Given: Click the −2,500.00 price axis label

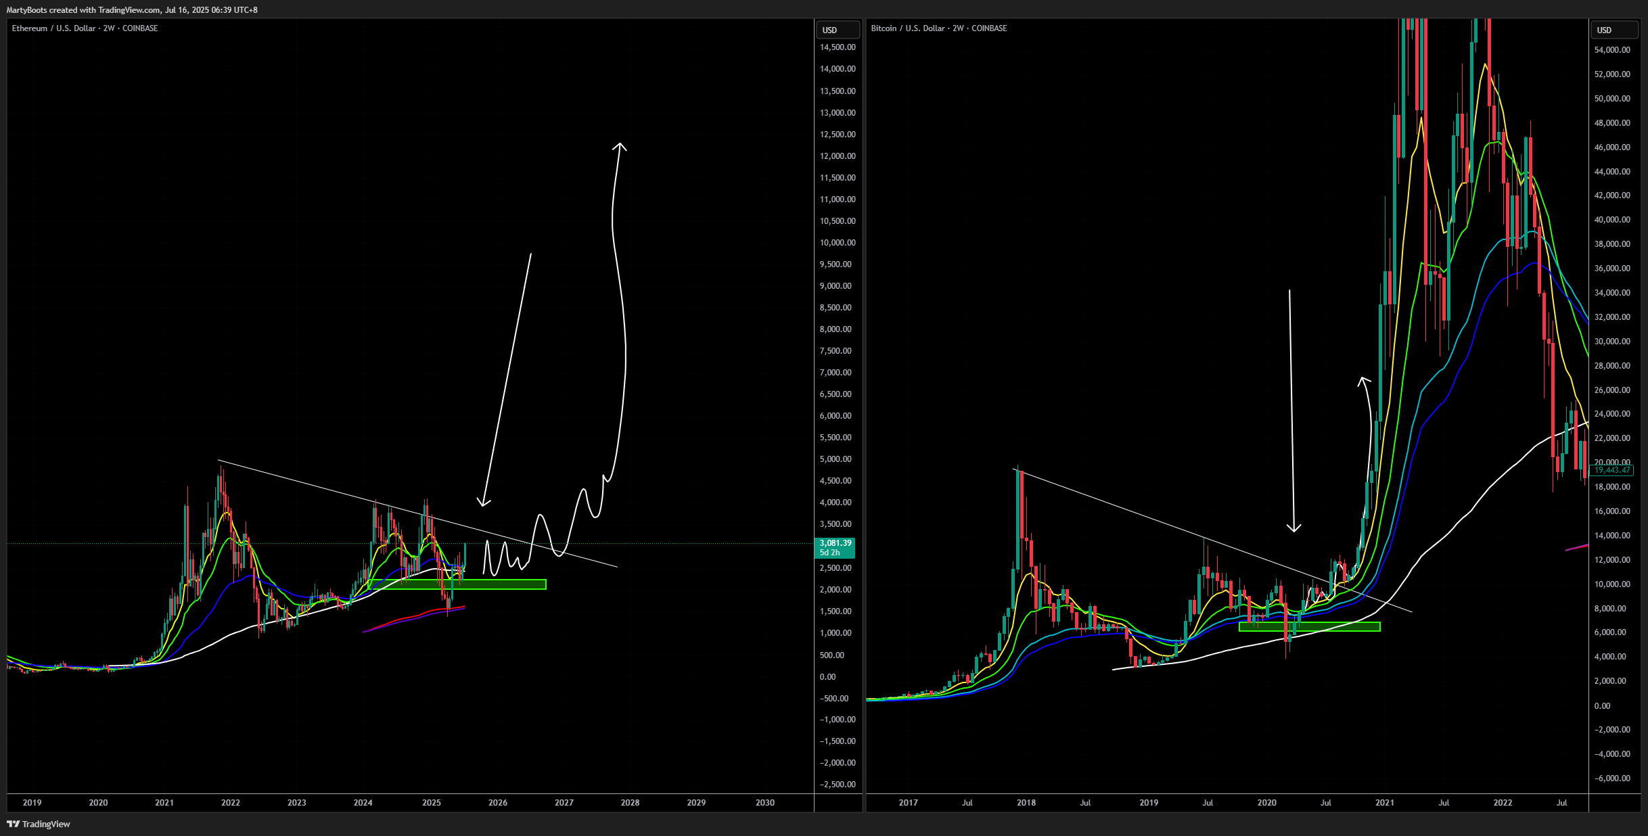Looking at the screenshot, I should (x=838, y=785).
